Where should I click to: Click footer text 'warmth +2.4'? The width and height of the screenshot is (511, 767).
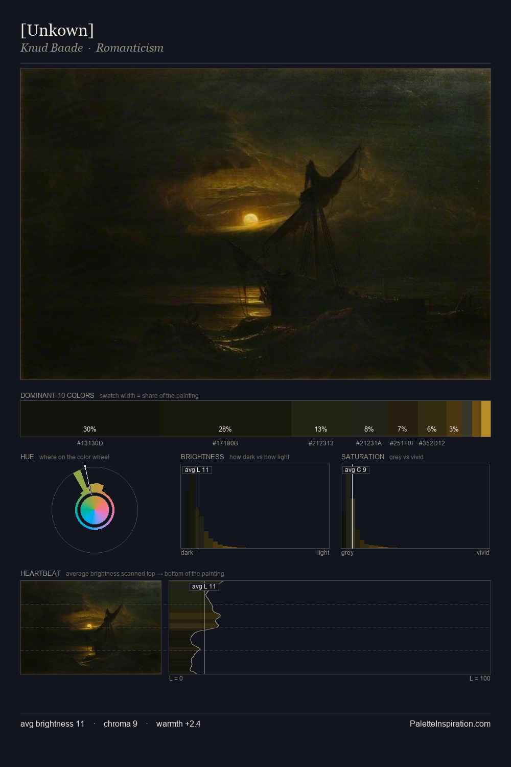[178, 724]
